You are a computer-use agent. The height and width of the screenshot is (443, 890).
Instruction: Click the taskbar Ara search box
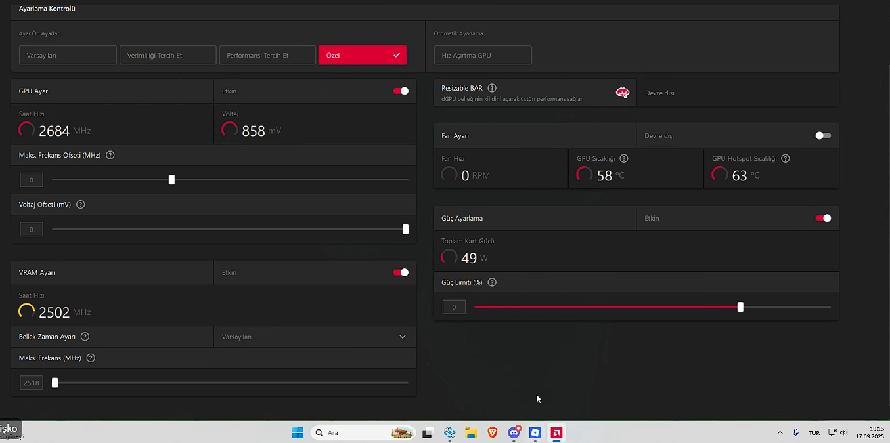[363, 432]
